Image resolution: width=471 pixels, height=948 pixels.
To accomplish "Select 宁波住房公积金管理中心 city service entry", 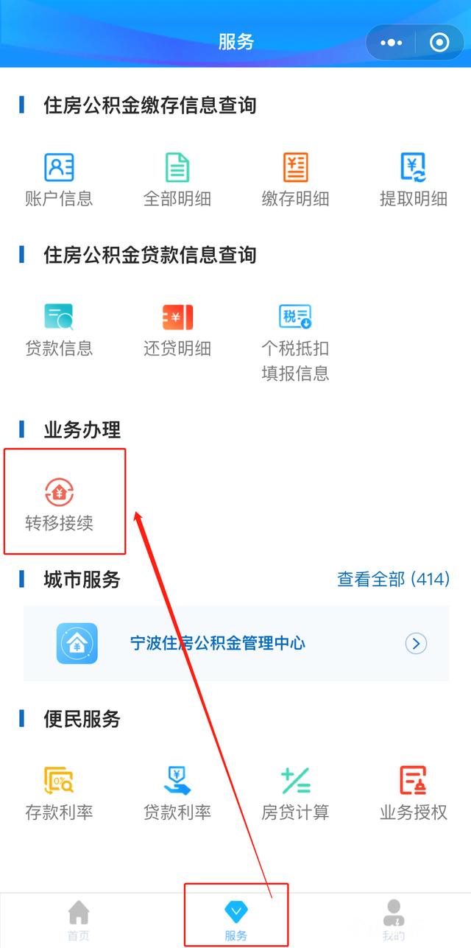I will pos(236,644).
